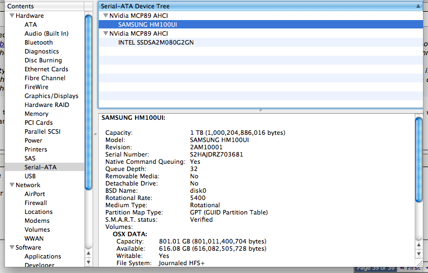Click 801.01 GB volume capacity value

(213, 241)
